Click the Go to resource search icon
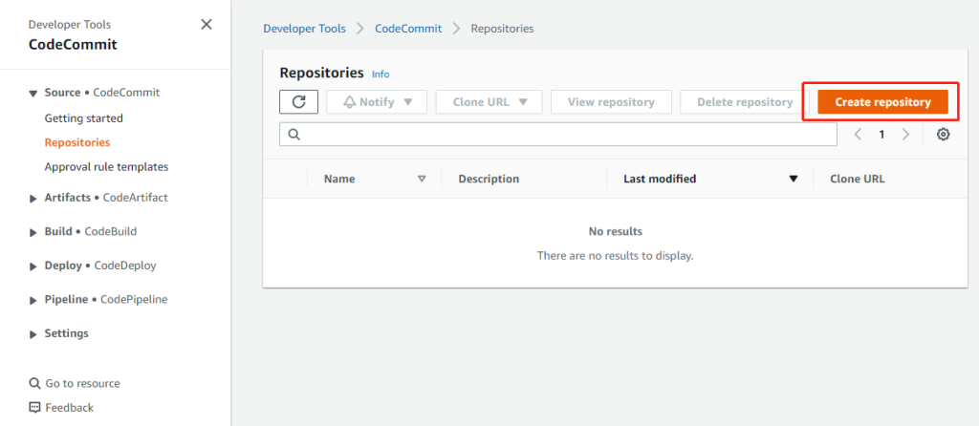 click(x=35, y=384)
